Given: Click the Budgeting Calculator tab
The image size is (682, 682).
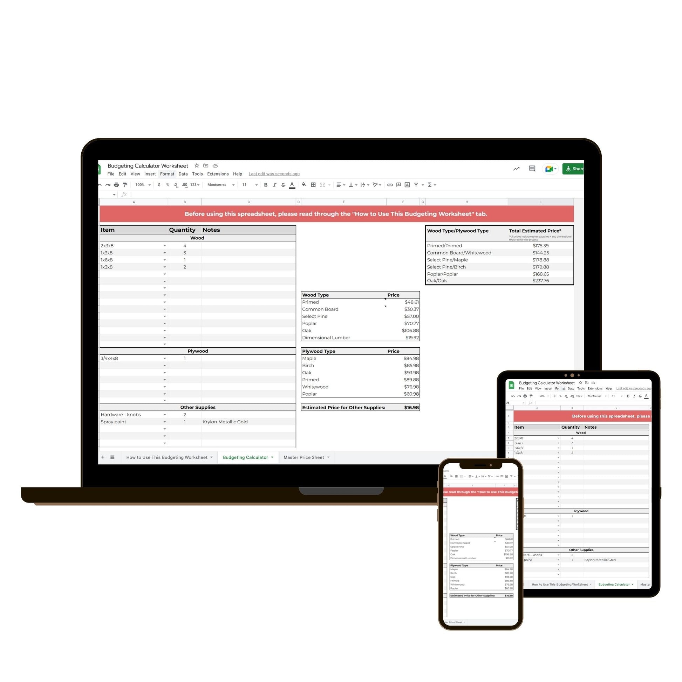Looking at the screenshot, I should tap(245, 457).
